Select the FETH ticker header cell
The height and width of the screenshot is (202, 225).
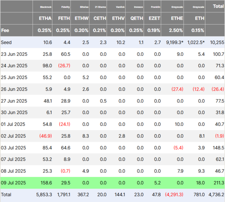coord(61,18)
